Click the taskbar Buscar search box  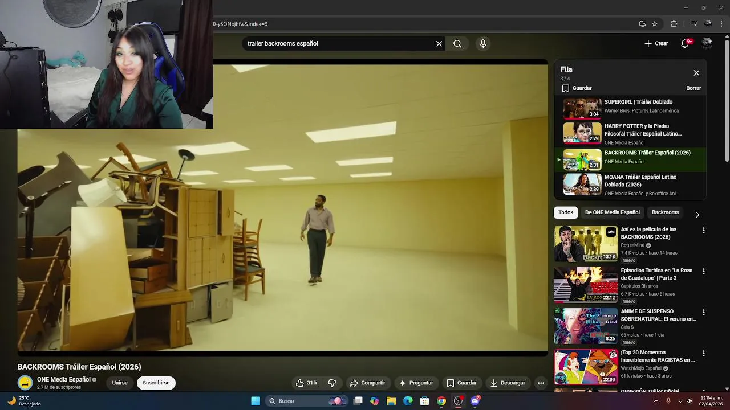click(x=306, y=401)
